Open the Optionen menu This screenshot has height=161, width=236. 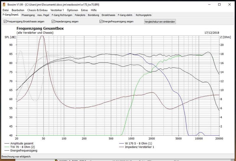pyautogui.click(x=72, y=10)
